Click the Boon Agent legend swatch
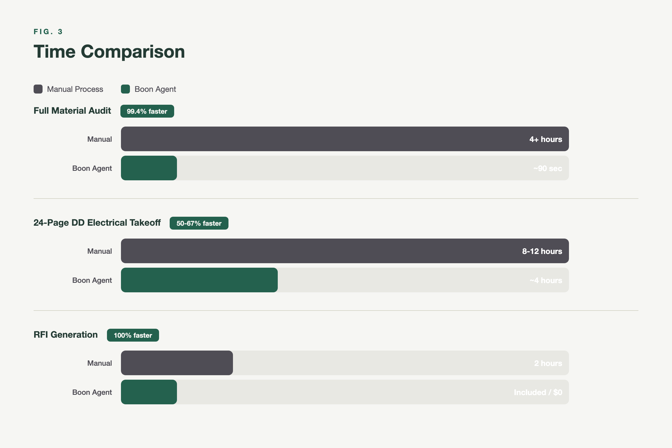672x448 pixels. [125, 89]
